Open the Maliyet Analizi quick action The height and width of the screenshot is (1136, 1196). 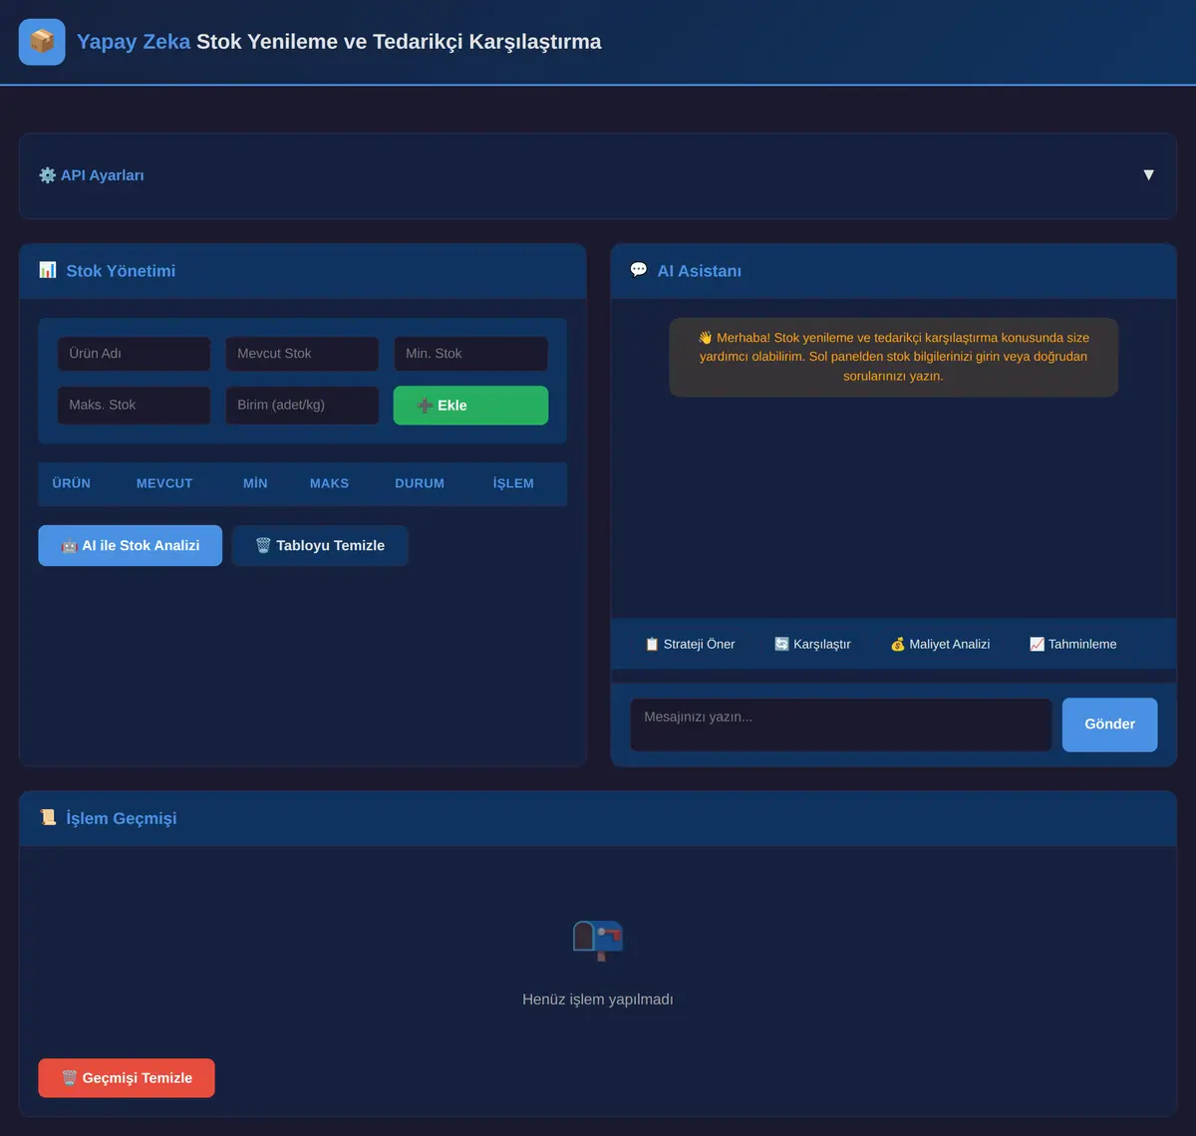click(940, 644)
